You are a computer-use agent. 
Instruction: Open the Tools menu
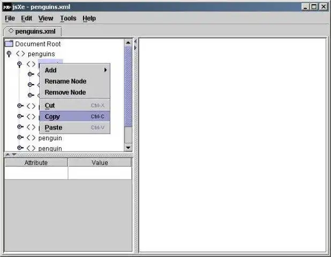pos(68,18)
